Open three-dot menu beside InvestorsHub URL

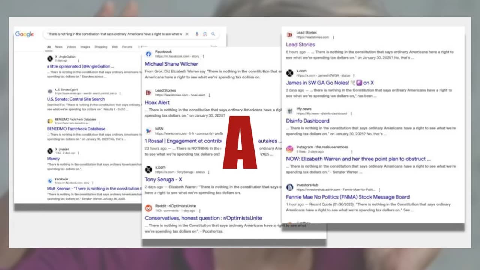click(x=379, y=190)
